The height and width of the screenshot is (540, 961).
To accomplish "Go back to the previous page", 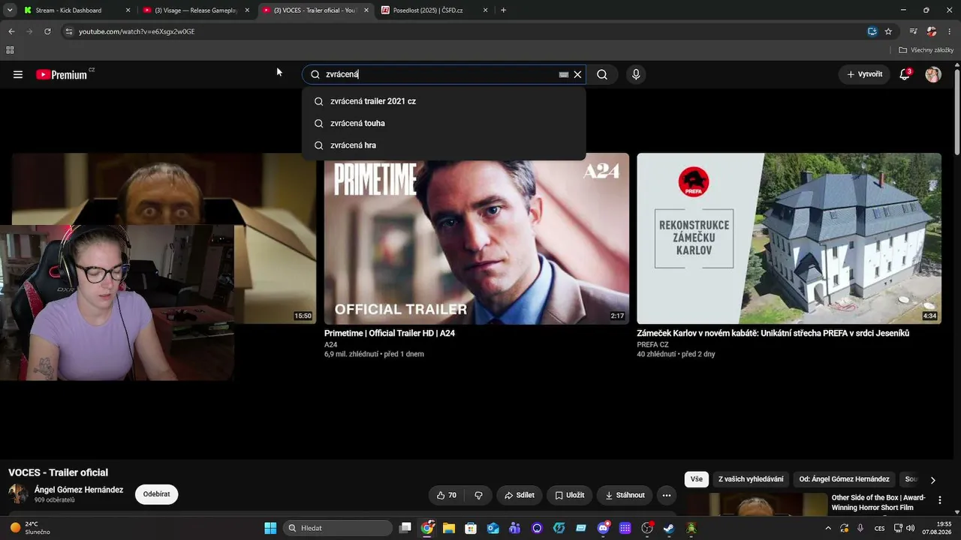I will (x=11, y=31).
